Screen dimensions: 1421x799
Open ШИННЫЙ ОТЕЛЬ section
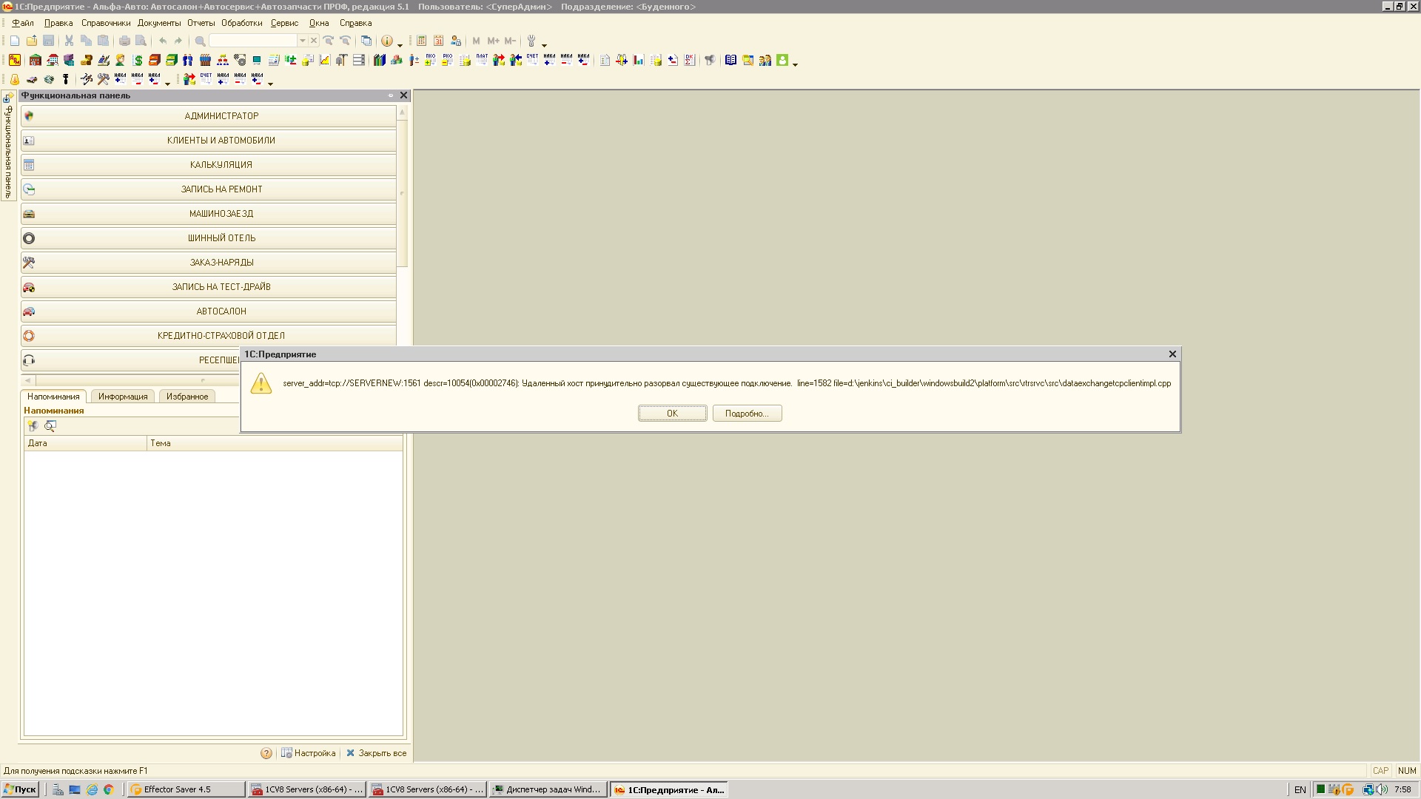click(x=209, y=238)
